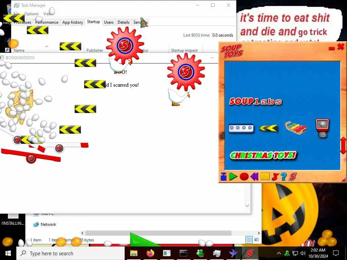347x260 pixels.
Task: Select the !INSTALLIN... desktop icon
Action: (13, 219)
